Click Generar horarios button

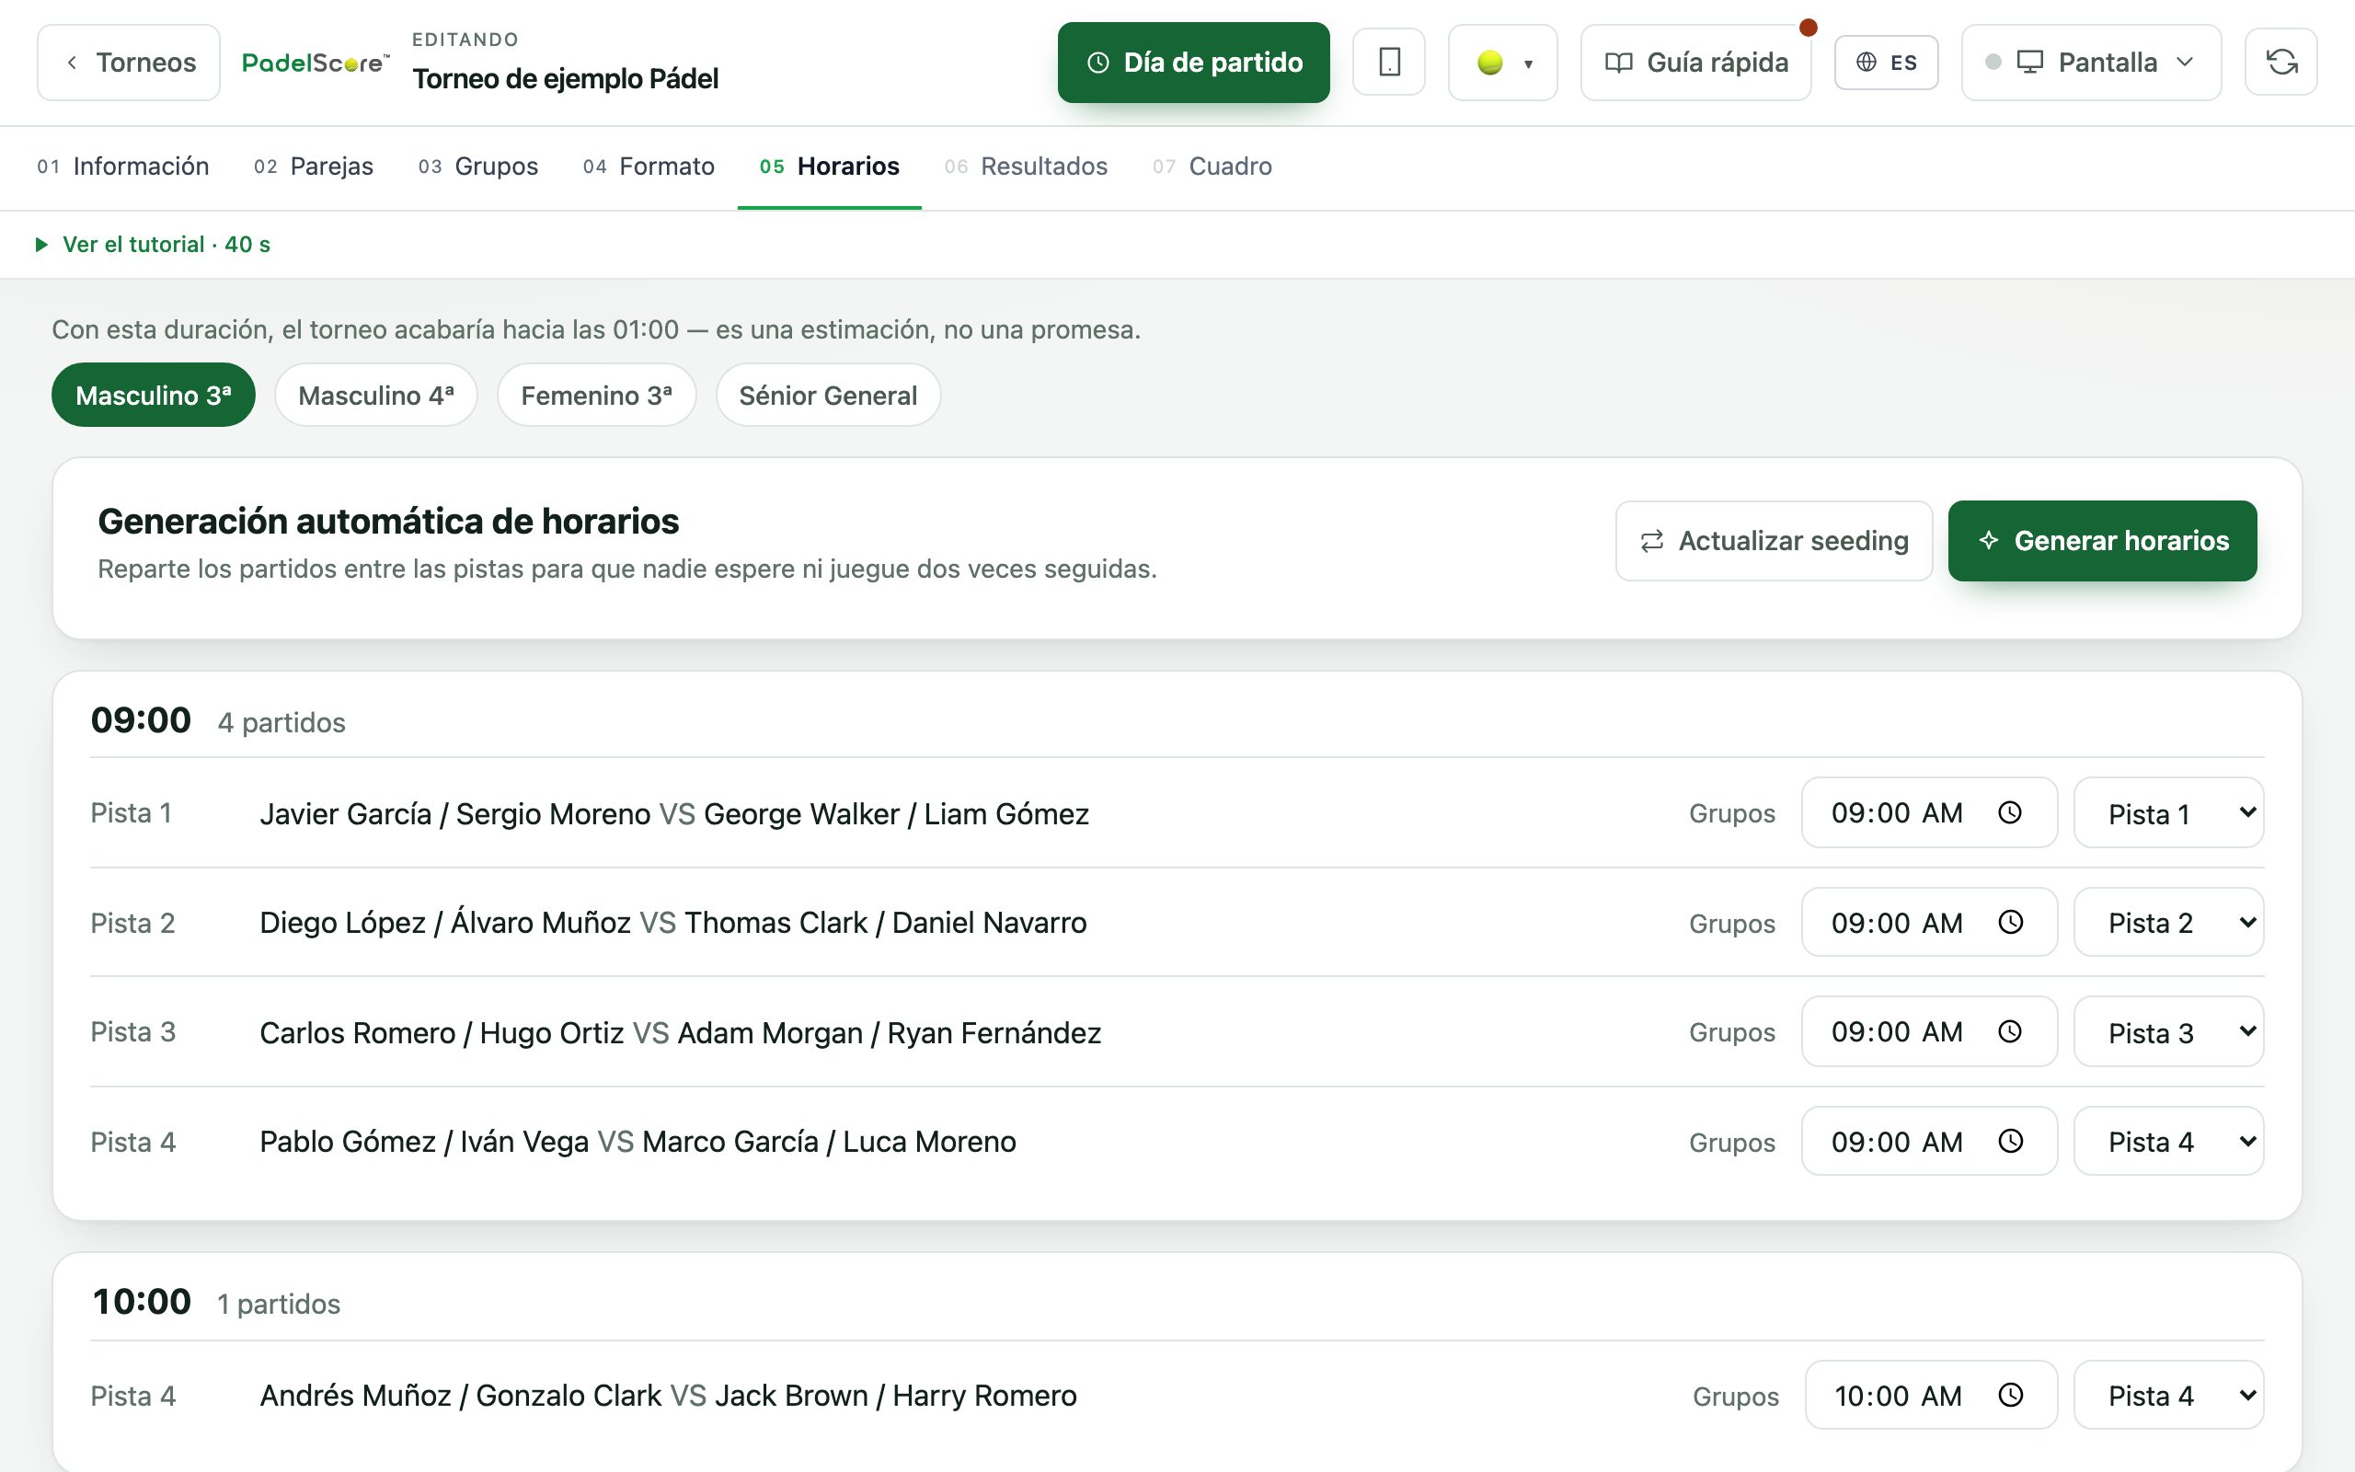(x=2102, y=540)
